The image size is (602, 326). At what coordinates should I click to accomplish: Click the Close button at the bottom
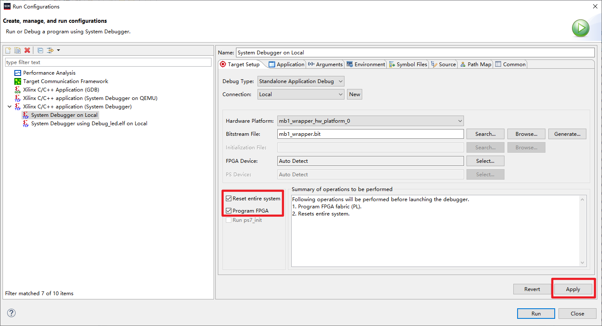click(x=578, y=314)
